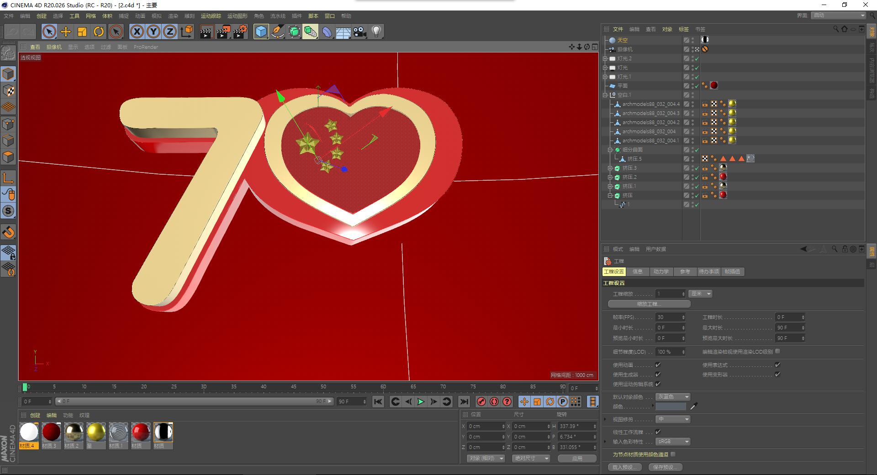Viewport: 877px width, 475px height.
Task: Open the render settings
Action: click(240, 31)
